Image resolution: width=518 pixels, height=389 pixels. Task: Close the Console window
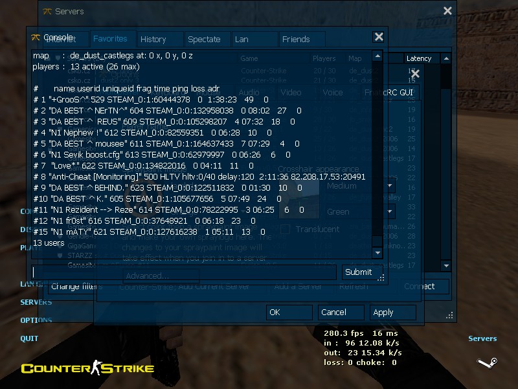379,38
